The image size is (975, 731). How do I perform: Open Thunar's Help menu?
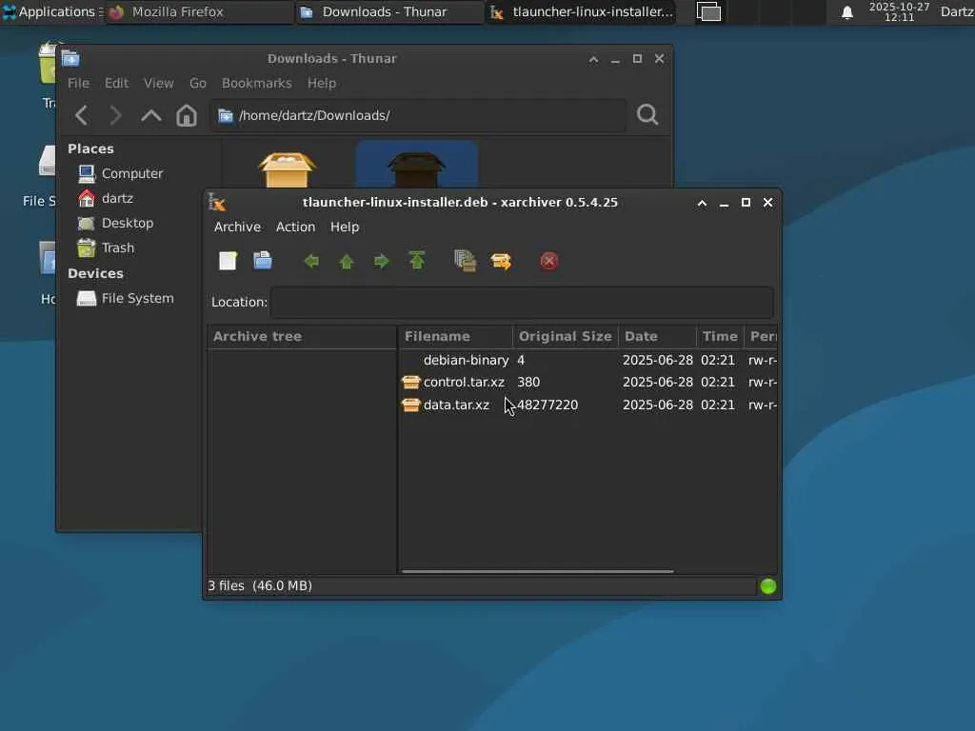click(322, 84)
